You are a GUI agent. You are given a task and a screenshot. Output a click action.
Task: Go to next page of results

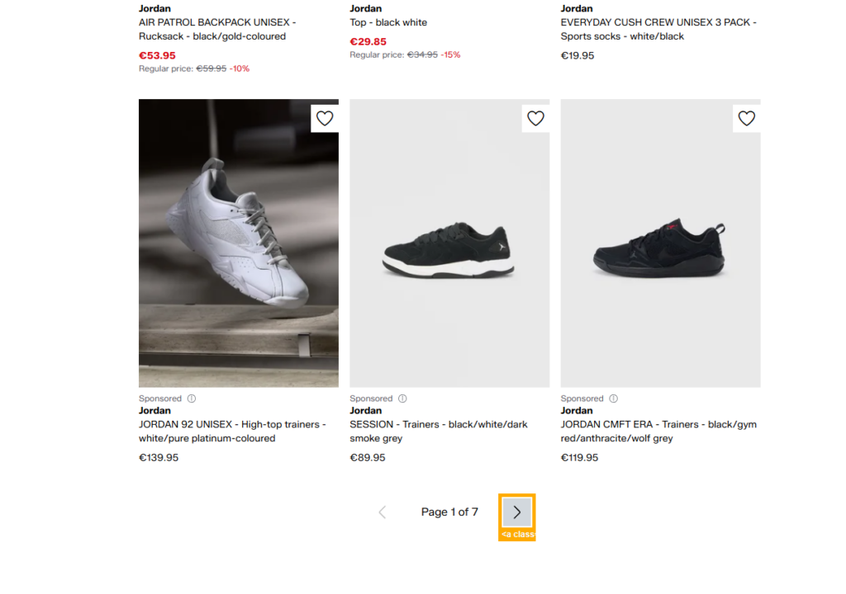tap(517, 512)
